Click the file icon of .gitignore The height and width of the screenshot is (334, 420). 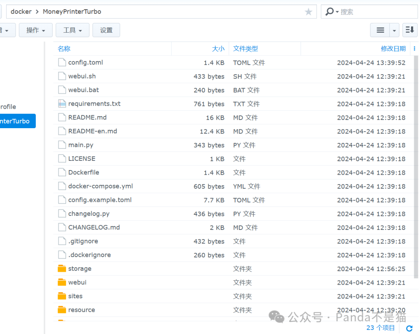62,241
